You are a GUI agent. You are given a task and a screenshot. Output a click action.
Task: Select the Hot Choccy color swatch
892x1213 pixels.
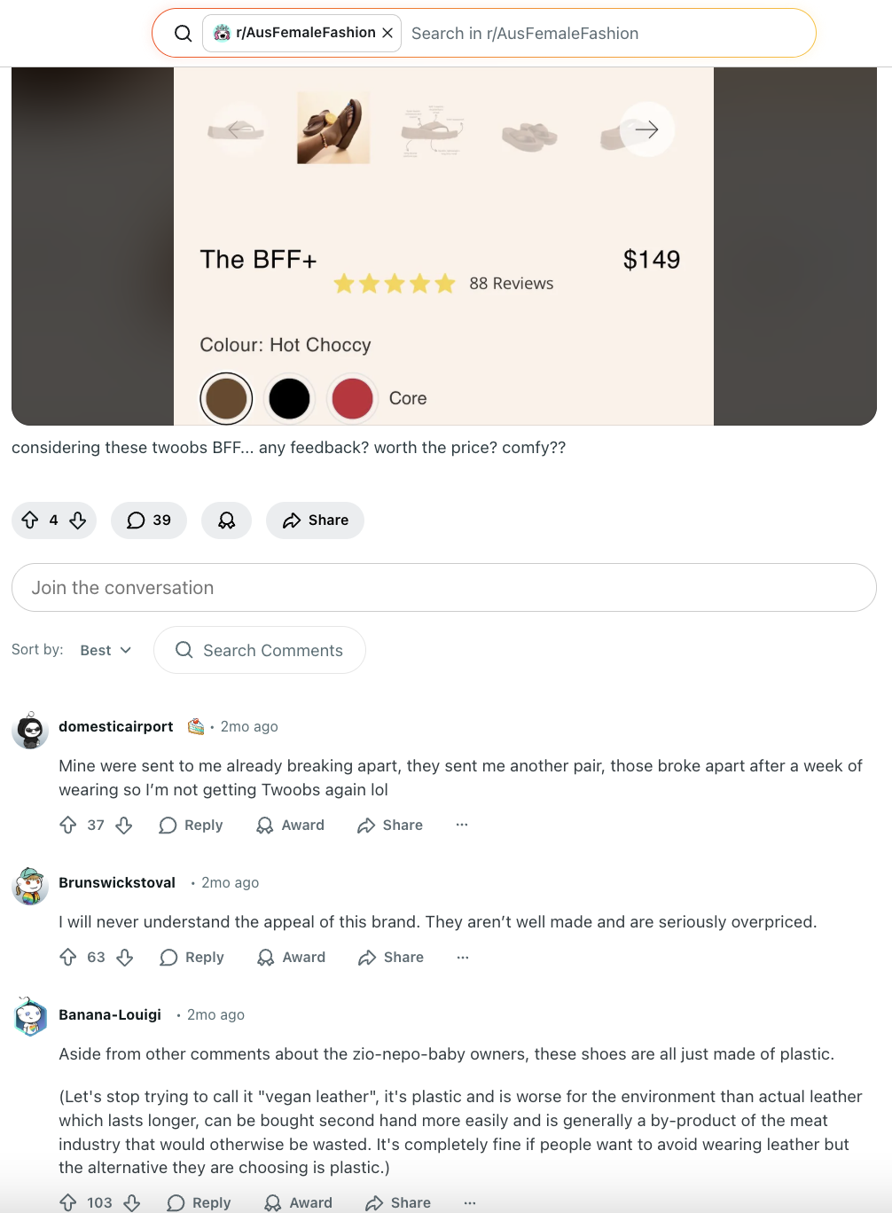[226, 398]
